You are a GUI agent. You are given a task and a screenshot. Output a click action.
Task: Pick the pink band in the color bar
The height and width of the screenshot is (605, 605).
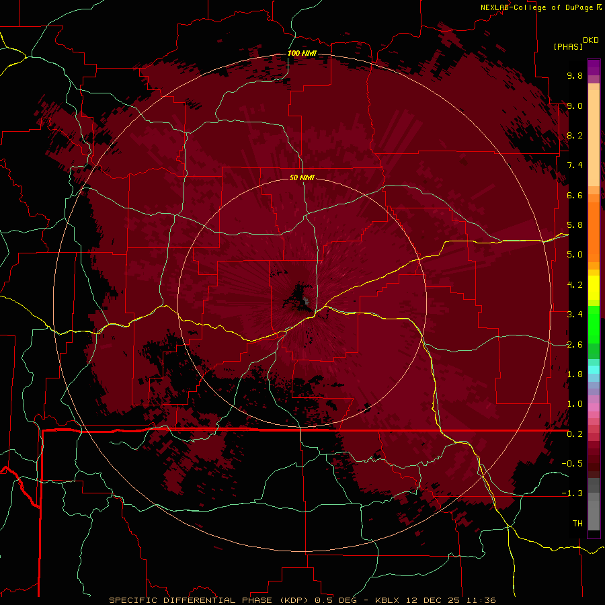pyautogui.click(x=594, y=407)
